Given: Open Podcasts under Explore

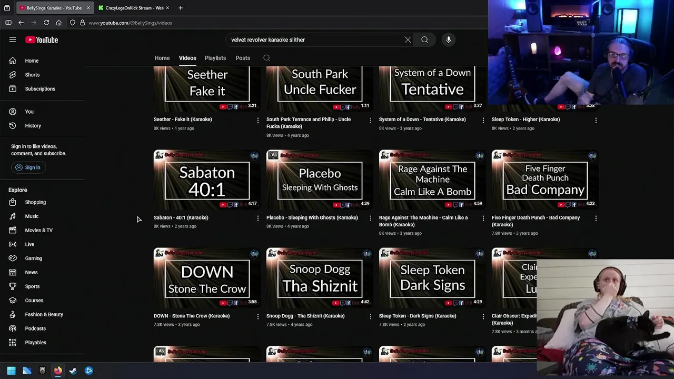Looking at the screenshot, I should click(42, 328).
